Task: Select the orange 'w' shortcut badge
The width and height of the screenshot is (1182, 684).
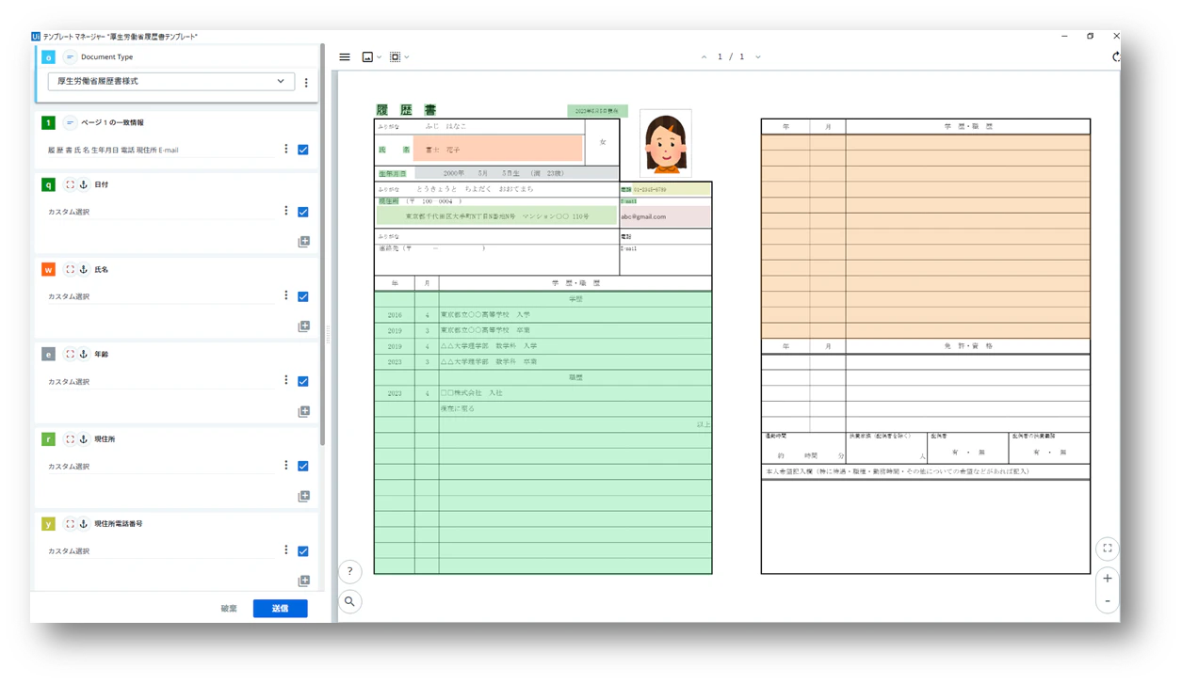Action: pyautogui.click(x=49, y=269)
